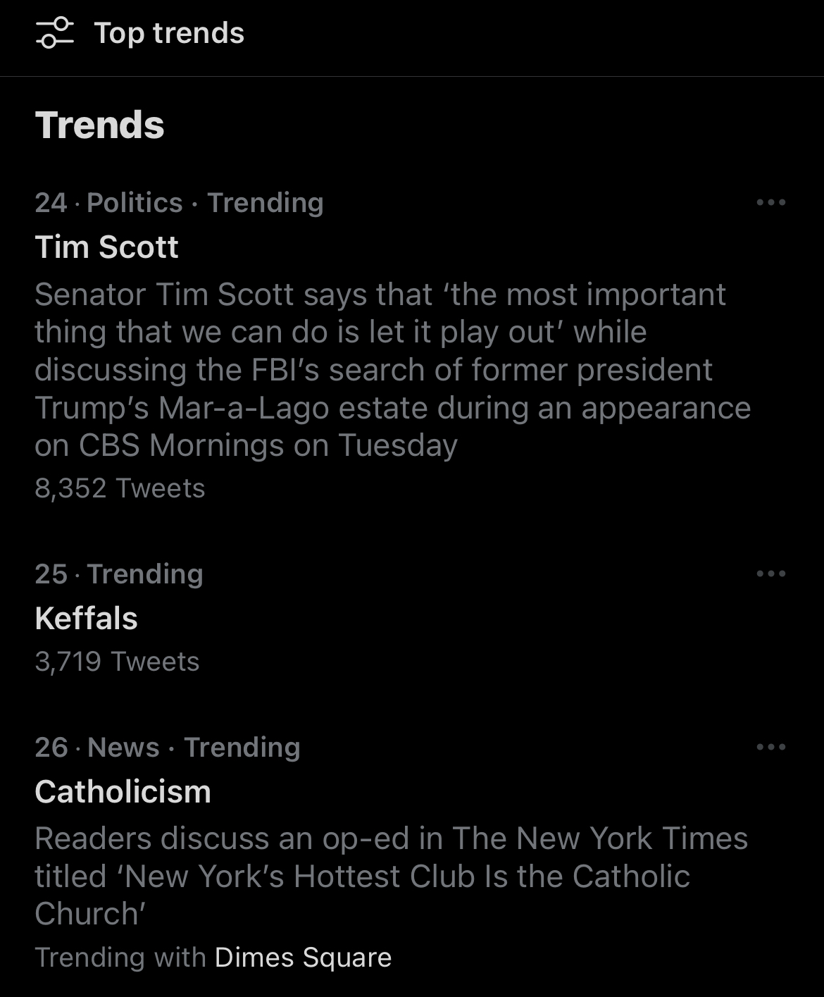Tap the Trends section heading
The image size is (824, 997).
(99, 125)
